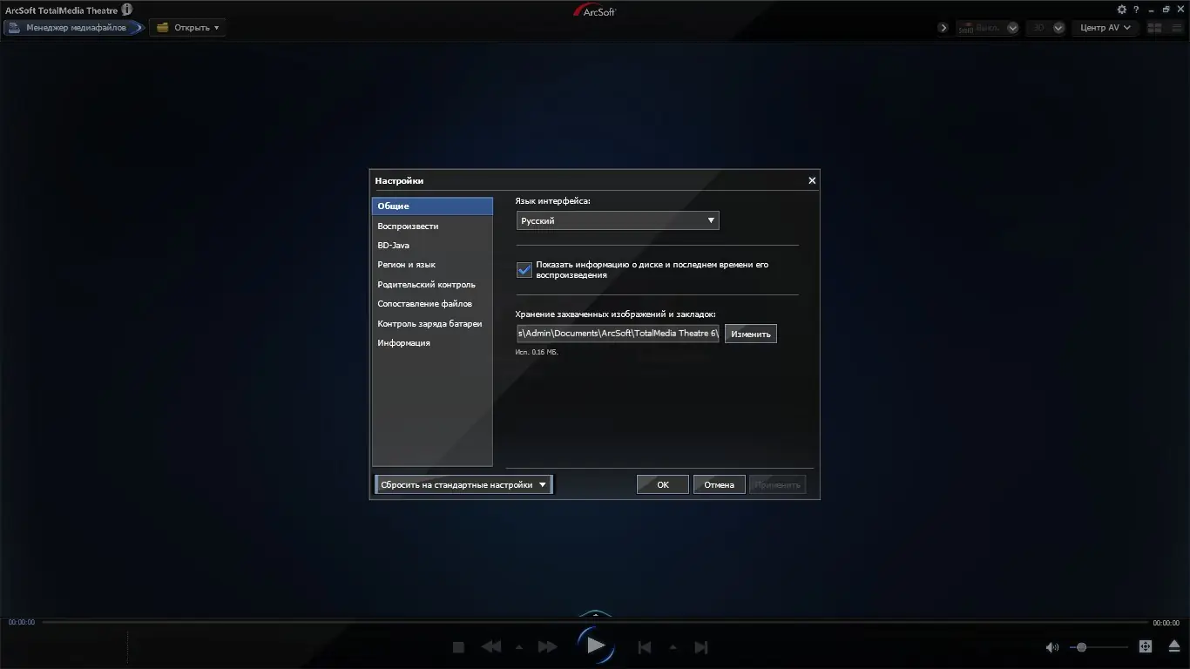Select Сопоставление файлов category

(432, 304)
